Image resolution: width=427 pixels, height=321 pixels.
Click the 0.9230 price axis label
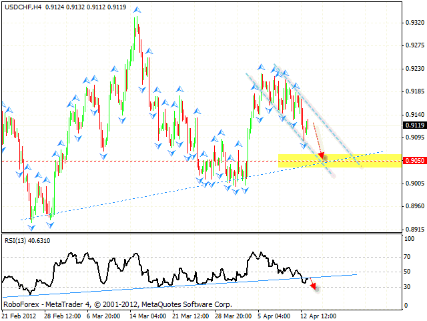[414, 69]
